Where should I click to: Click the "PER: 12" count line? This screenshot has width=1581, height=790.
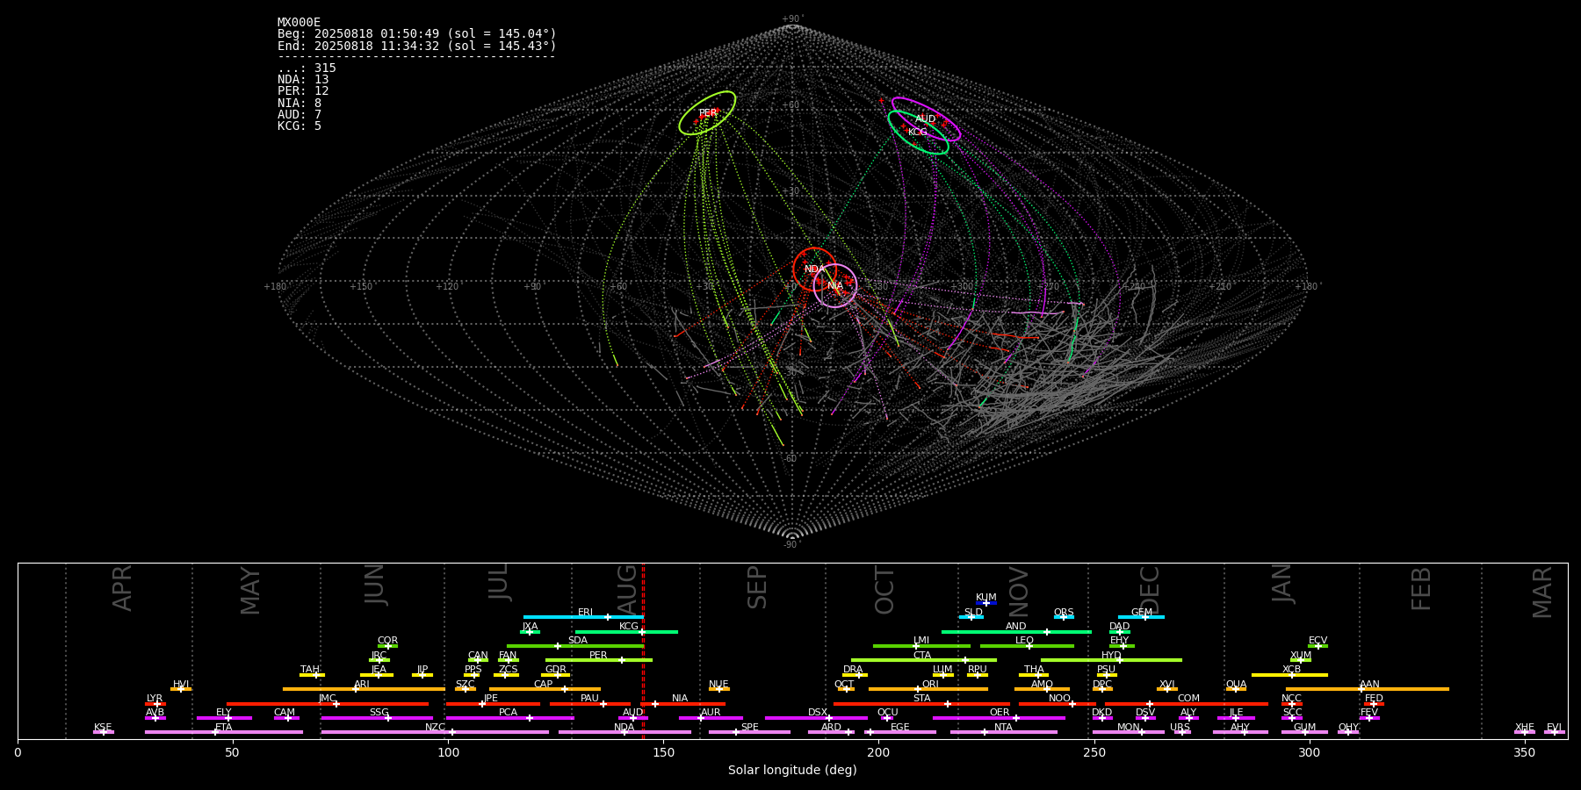pos(303,91)
